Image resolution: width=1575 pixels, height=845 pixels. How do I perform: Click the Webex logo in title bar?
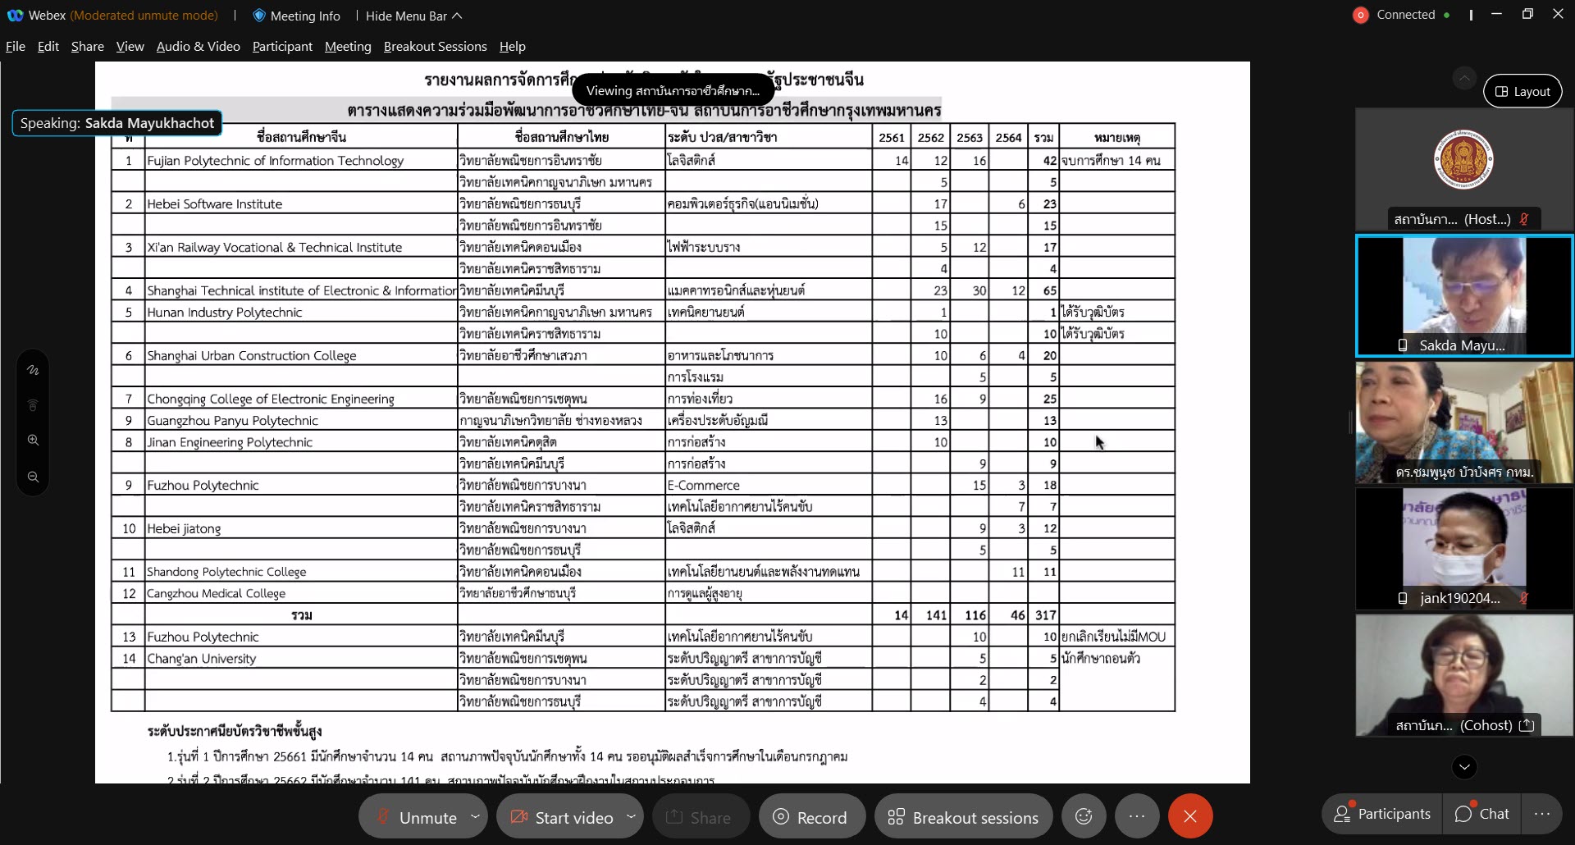click(15, 16)
